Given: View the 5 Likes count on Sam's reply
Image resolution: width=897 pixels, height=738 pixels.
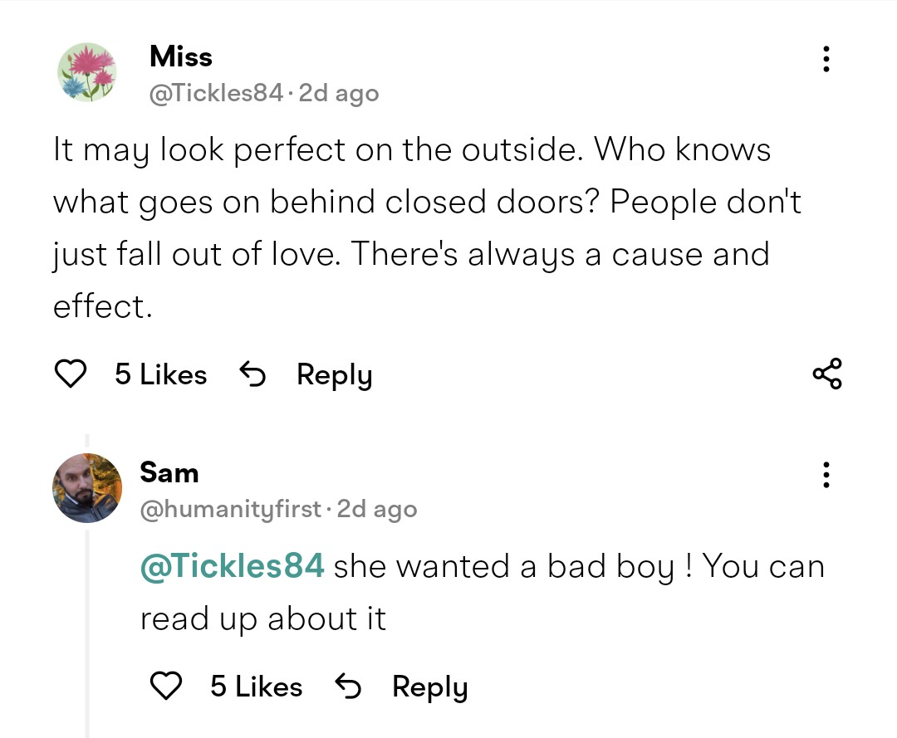Looking at the screenshot, I should [256, 687].
